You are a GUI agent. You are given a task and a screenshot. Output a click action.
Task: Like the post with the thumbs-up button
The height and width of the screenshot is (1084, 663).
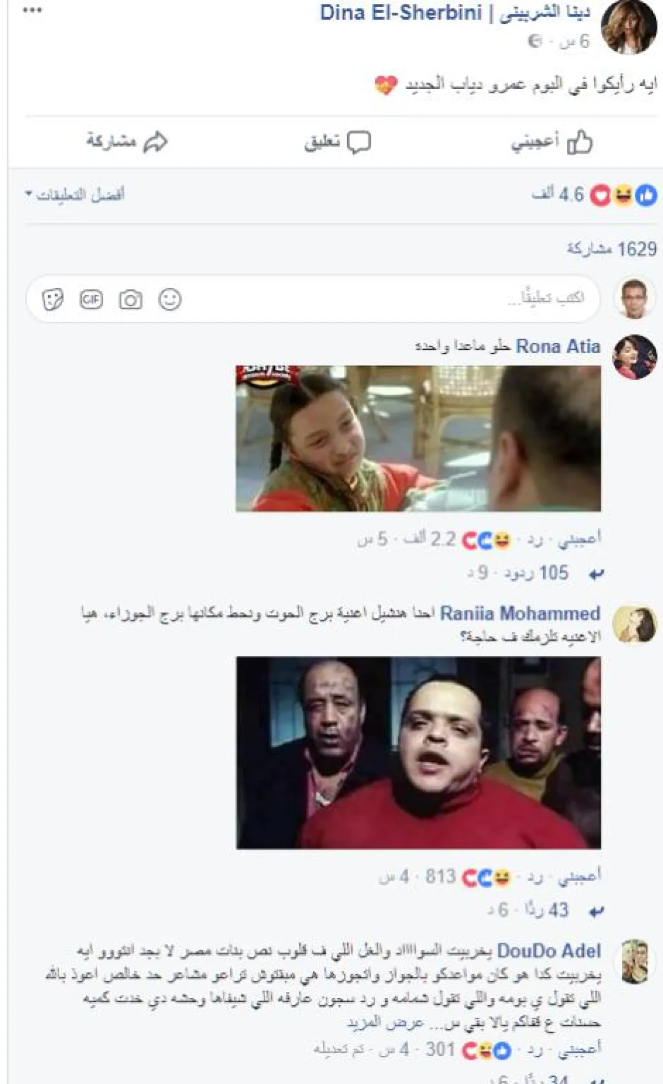pos(551,142)
